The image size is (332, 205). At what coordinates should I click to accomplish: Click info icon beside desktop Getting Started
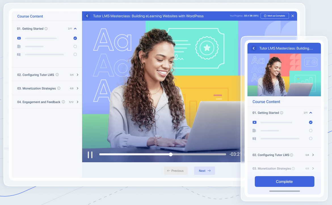pos(46,29)
